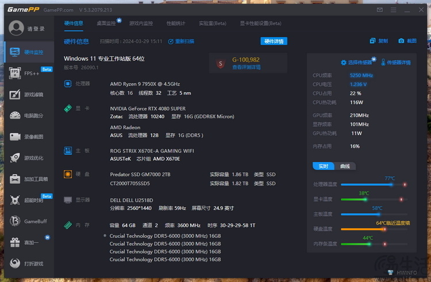
Task: Click CT2000T705SSD5 disk entry
Action: (130, 183)
